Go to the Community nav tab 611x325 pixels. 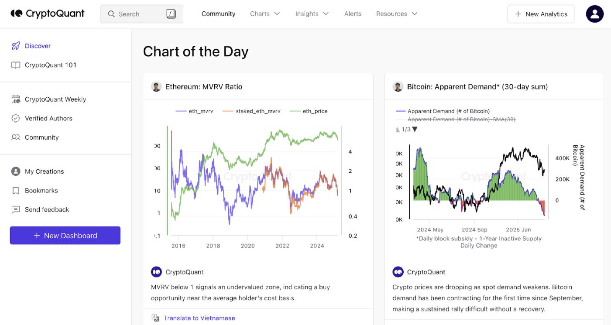[x=218, y=14]
